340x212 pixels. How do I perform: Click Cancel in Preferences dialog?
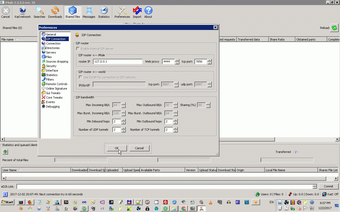click(x=139, y=148)
